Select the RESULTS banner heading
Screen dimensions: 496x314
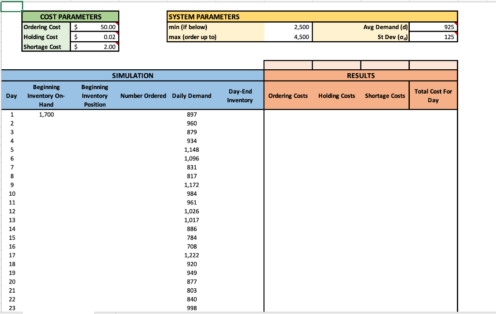(x=360, y=76)
